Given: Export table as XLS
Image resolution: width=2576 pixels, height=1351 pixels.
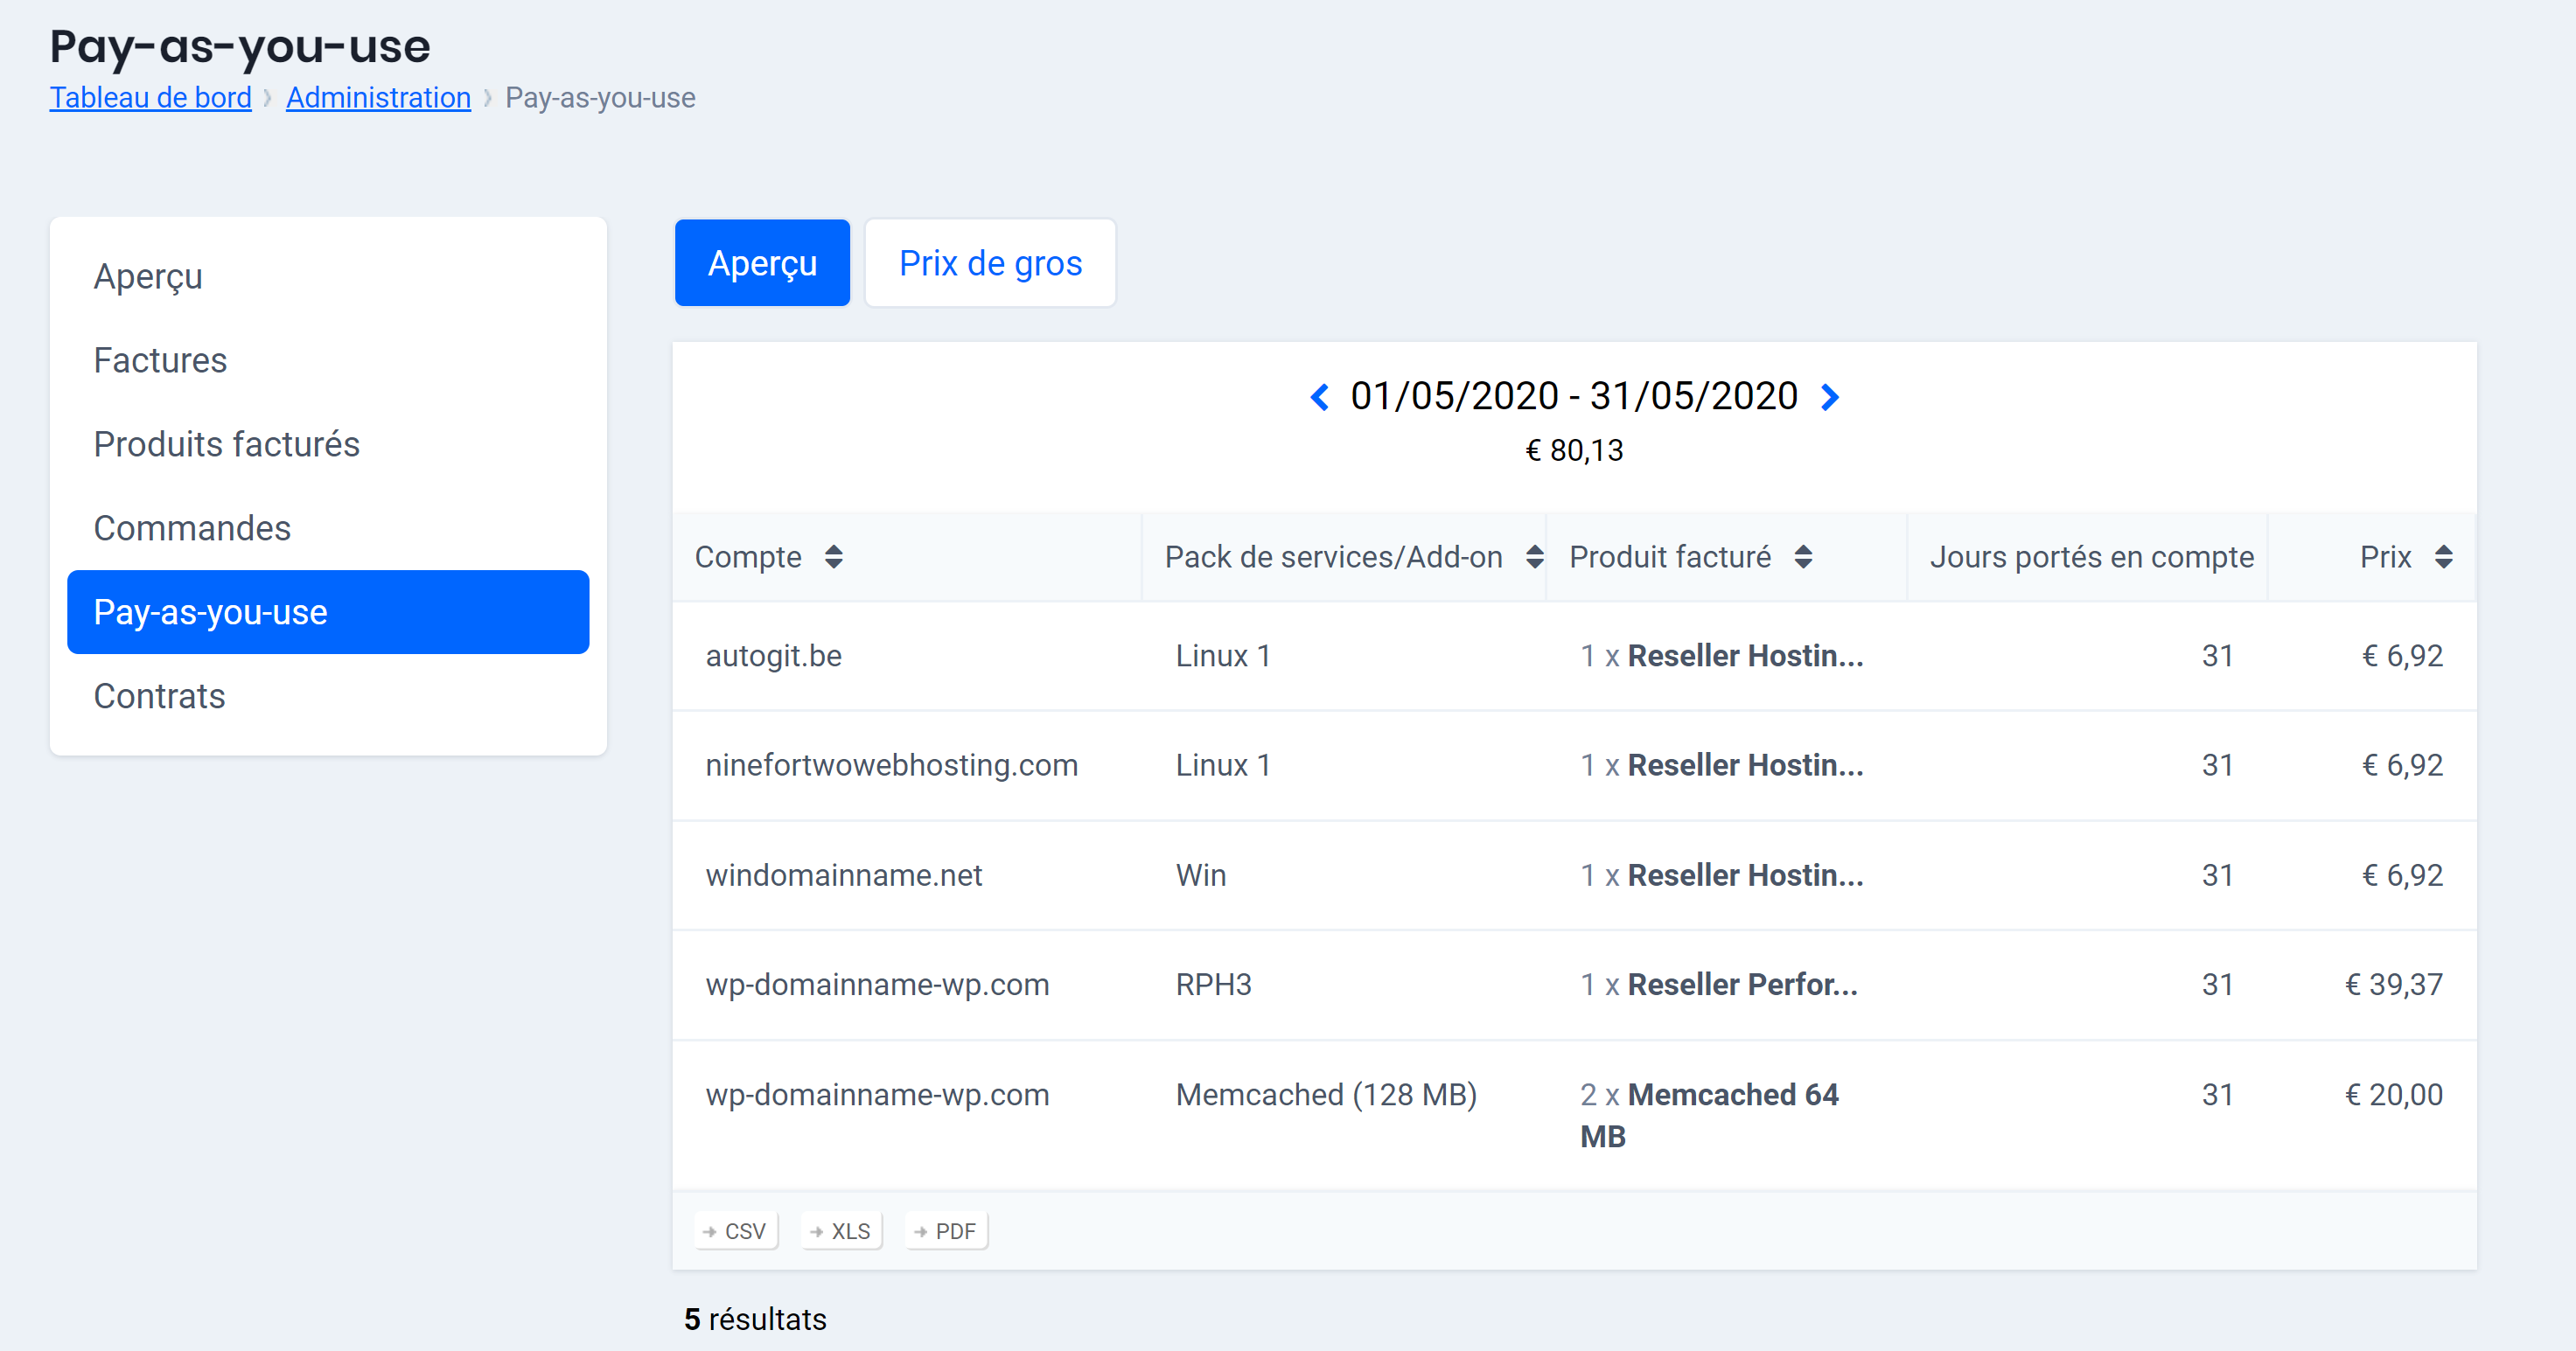Looking at the screenshot, I should [842, 1231].
